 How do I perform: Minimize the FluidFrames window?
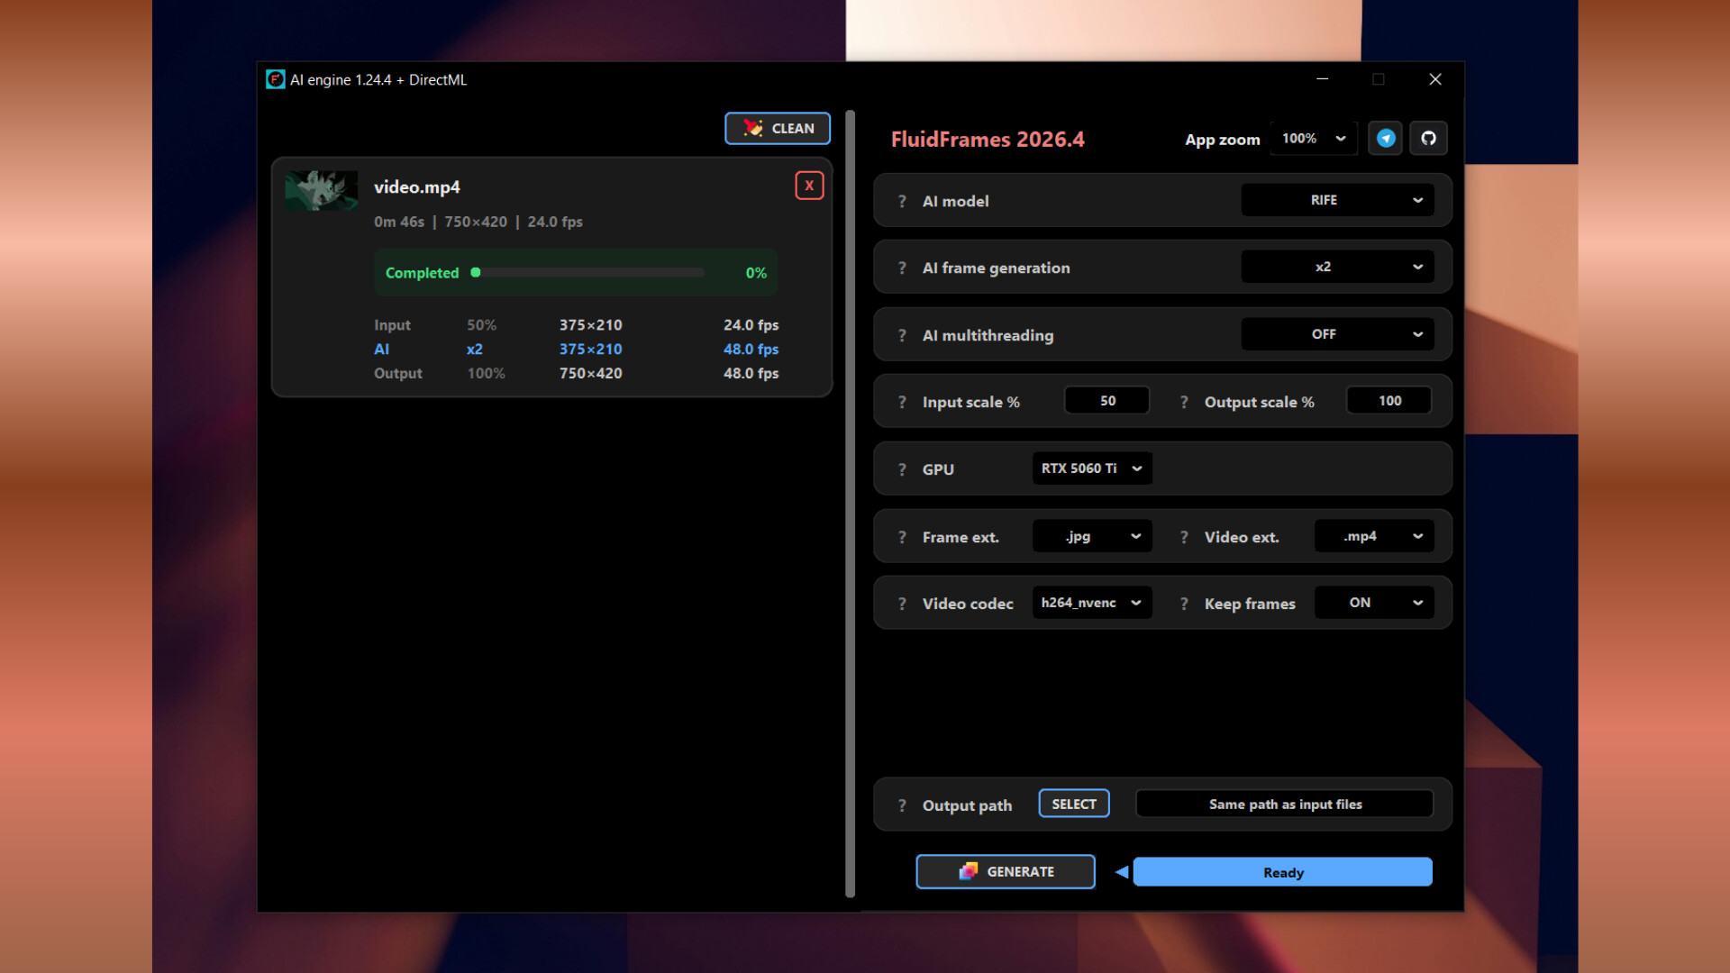click(x=1322, y=79)
